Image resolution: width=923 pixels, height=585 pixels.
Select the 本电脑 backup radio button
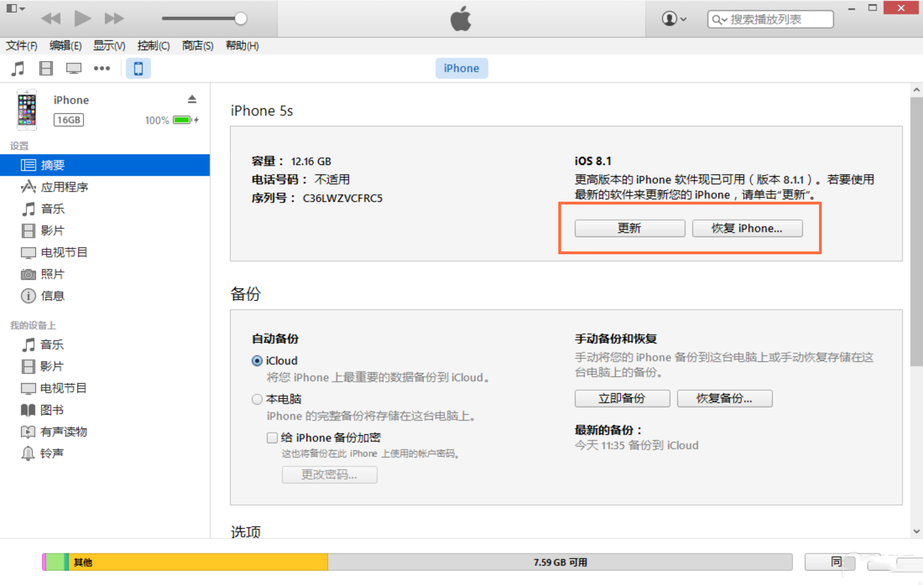tap(257, 399)
